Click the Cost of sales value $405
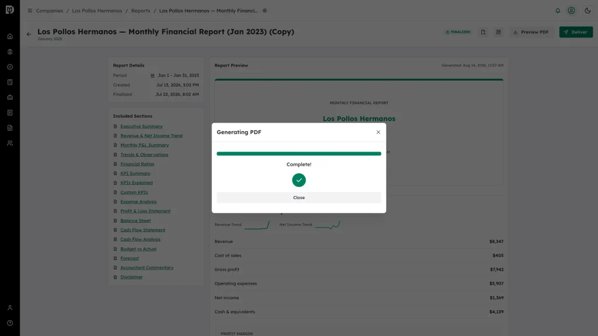This screenshot has width=598, height=336. (498, 256)
